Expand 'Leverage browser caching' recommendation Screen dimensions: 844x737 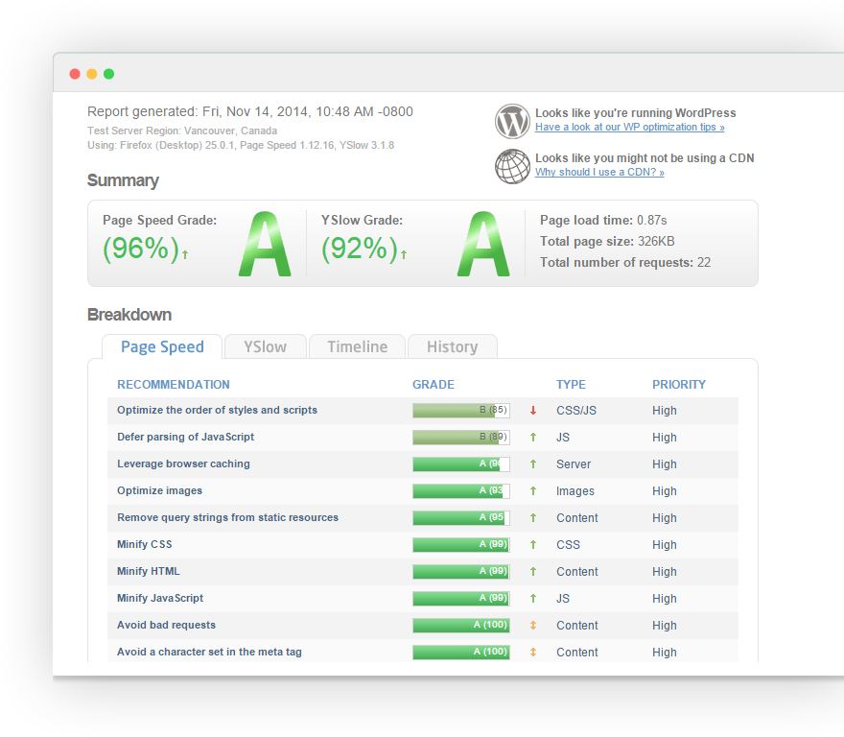pyautogui.click(x=183, y=464)
